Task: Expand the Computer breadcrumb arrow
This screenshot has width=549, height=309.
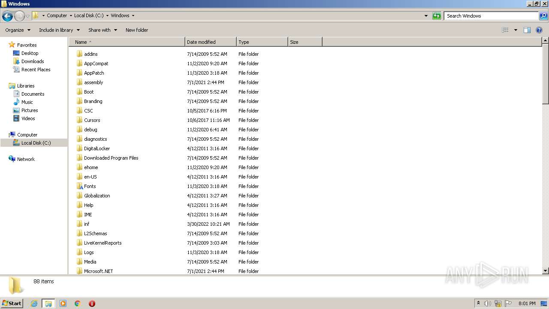Action: coord(70,15)
